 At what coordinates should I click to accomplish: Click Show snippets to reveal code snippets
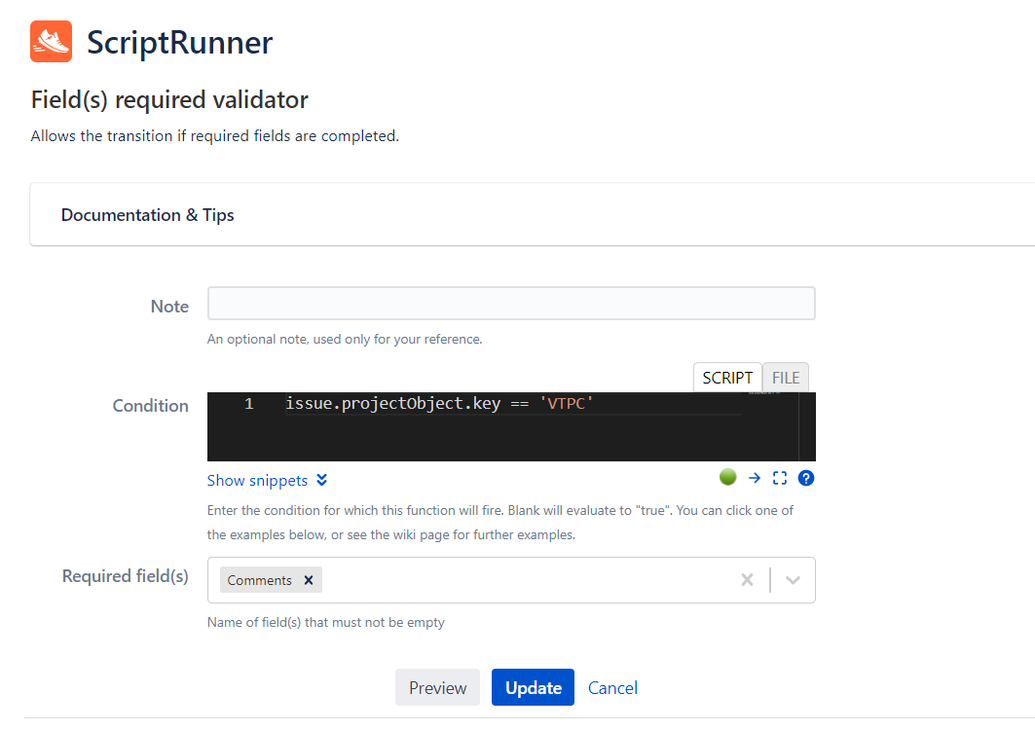pyautogui.click(x=258, y=480)
